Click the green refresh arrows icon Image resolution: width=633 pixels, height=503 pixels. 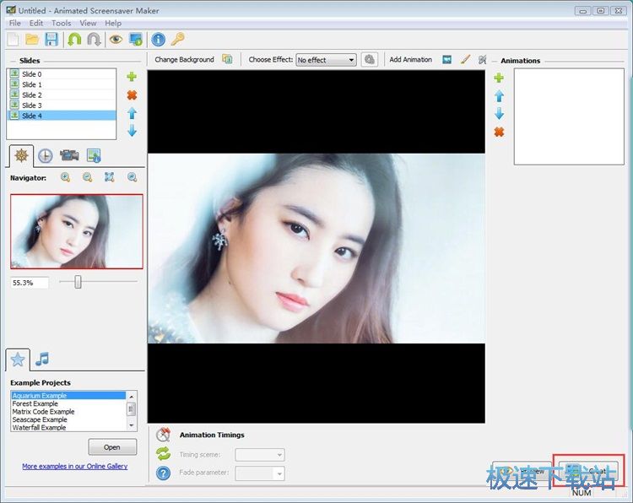click(x=163, y=454)
